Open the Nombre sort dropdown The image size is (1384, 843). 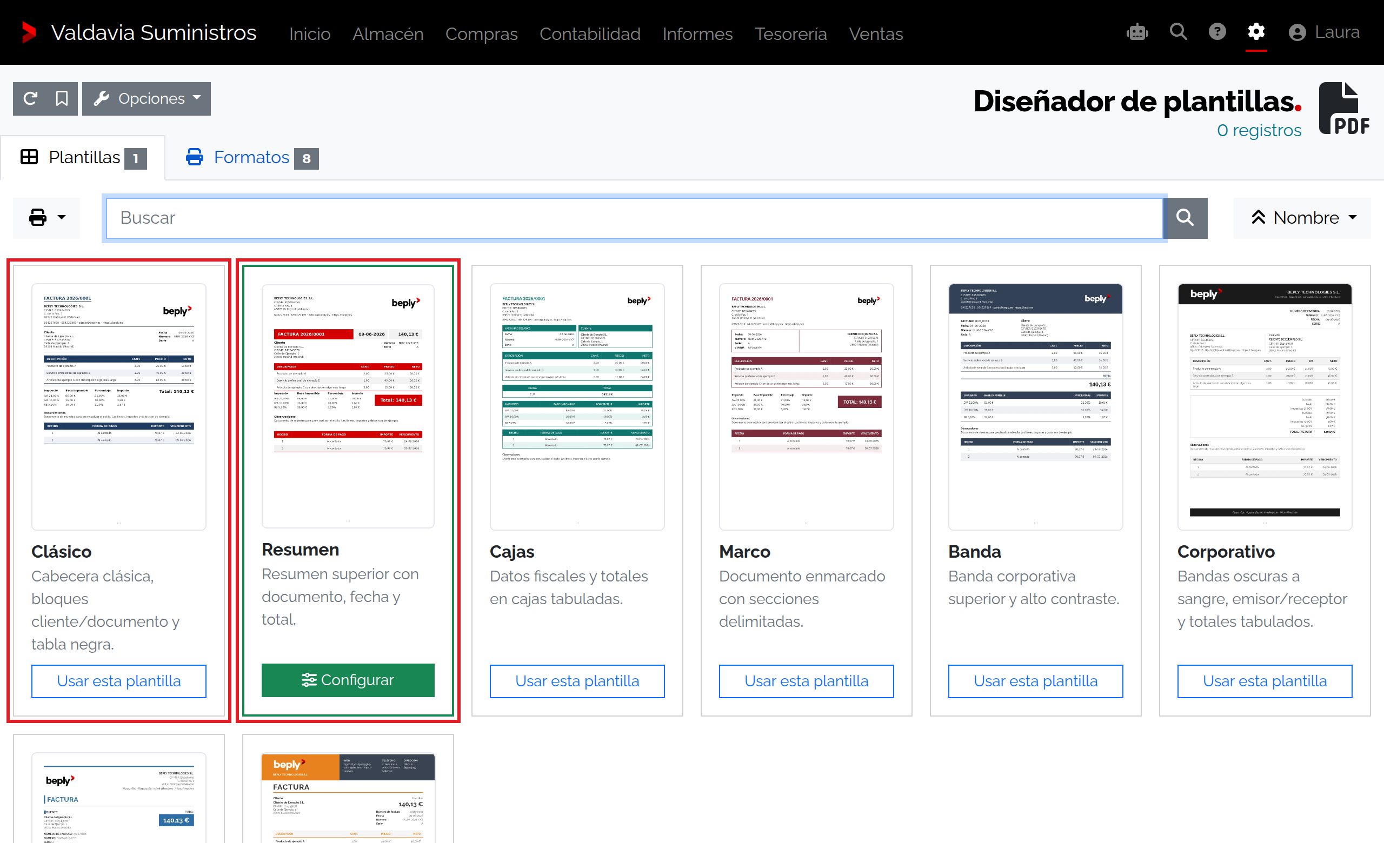pos(1302,218)
